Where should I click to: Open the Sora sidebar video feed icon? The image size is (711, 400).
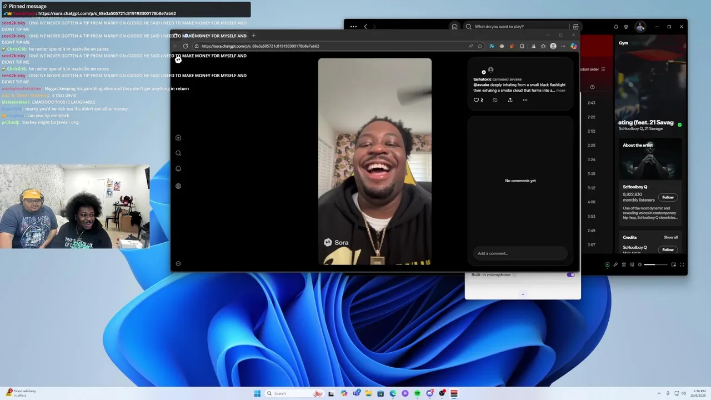[x=178, y=138]
